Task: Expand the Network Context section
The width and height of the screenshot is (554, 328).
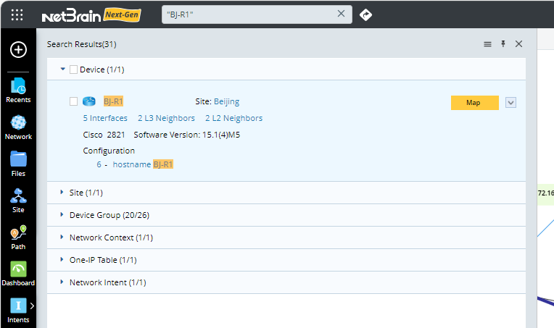Action: [62, 237]
